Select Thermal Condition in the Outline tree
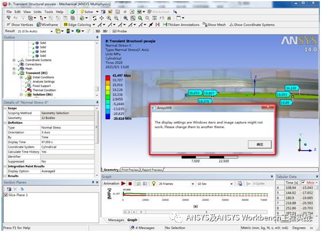Image resolution: width=321 pixels, height=232 pixels. [44, 90]
